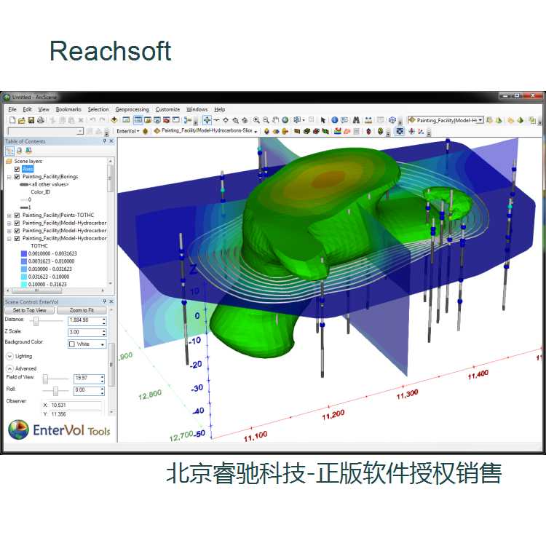
Task: Click the 0.0010000 - 0.0031623 color swatch
Action: 24,253
